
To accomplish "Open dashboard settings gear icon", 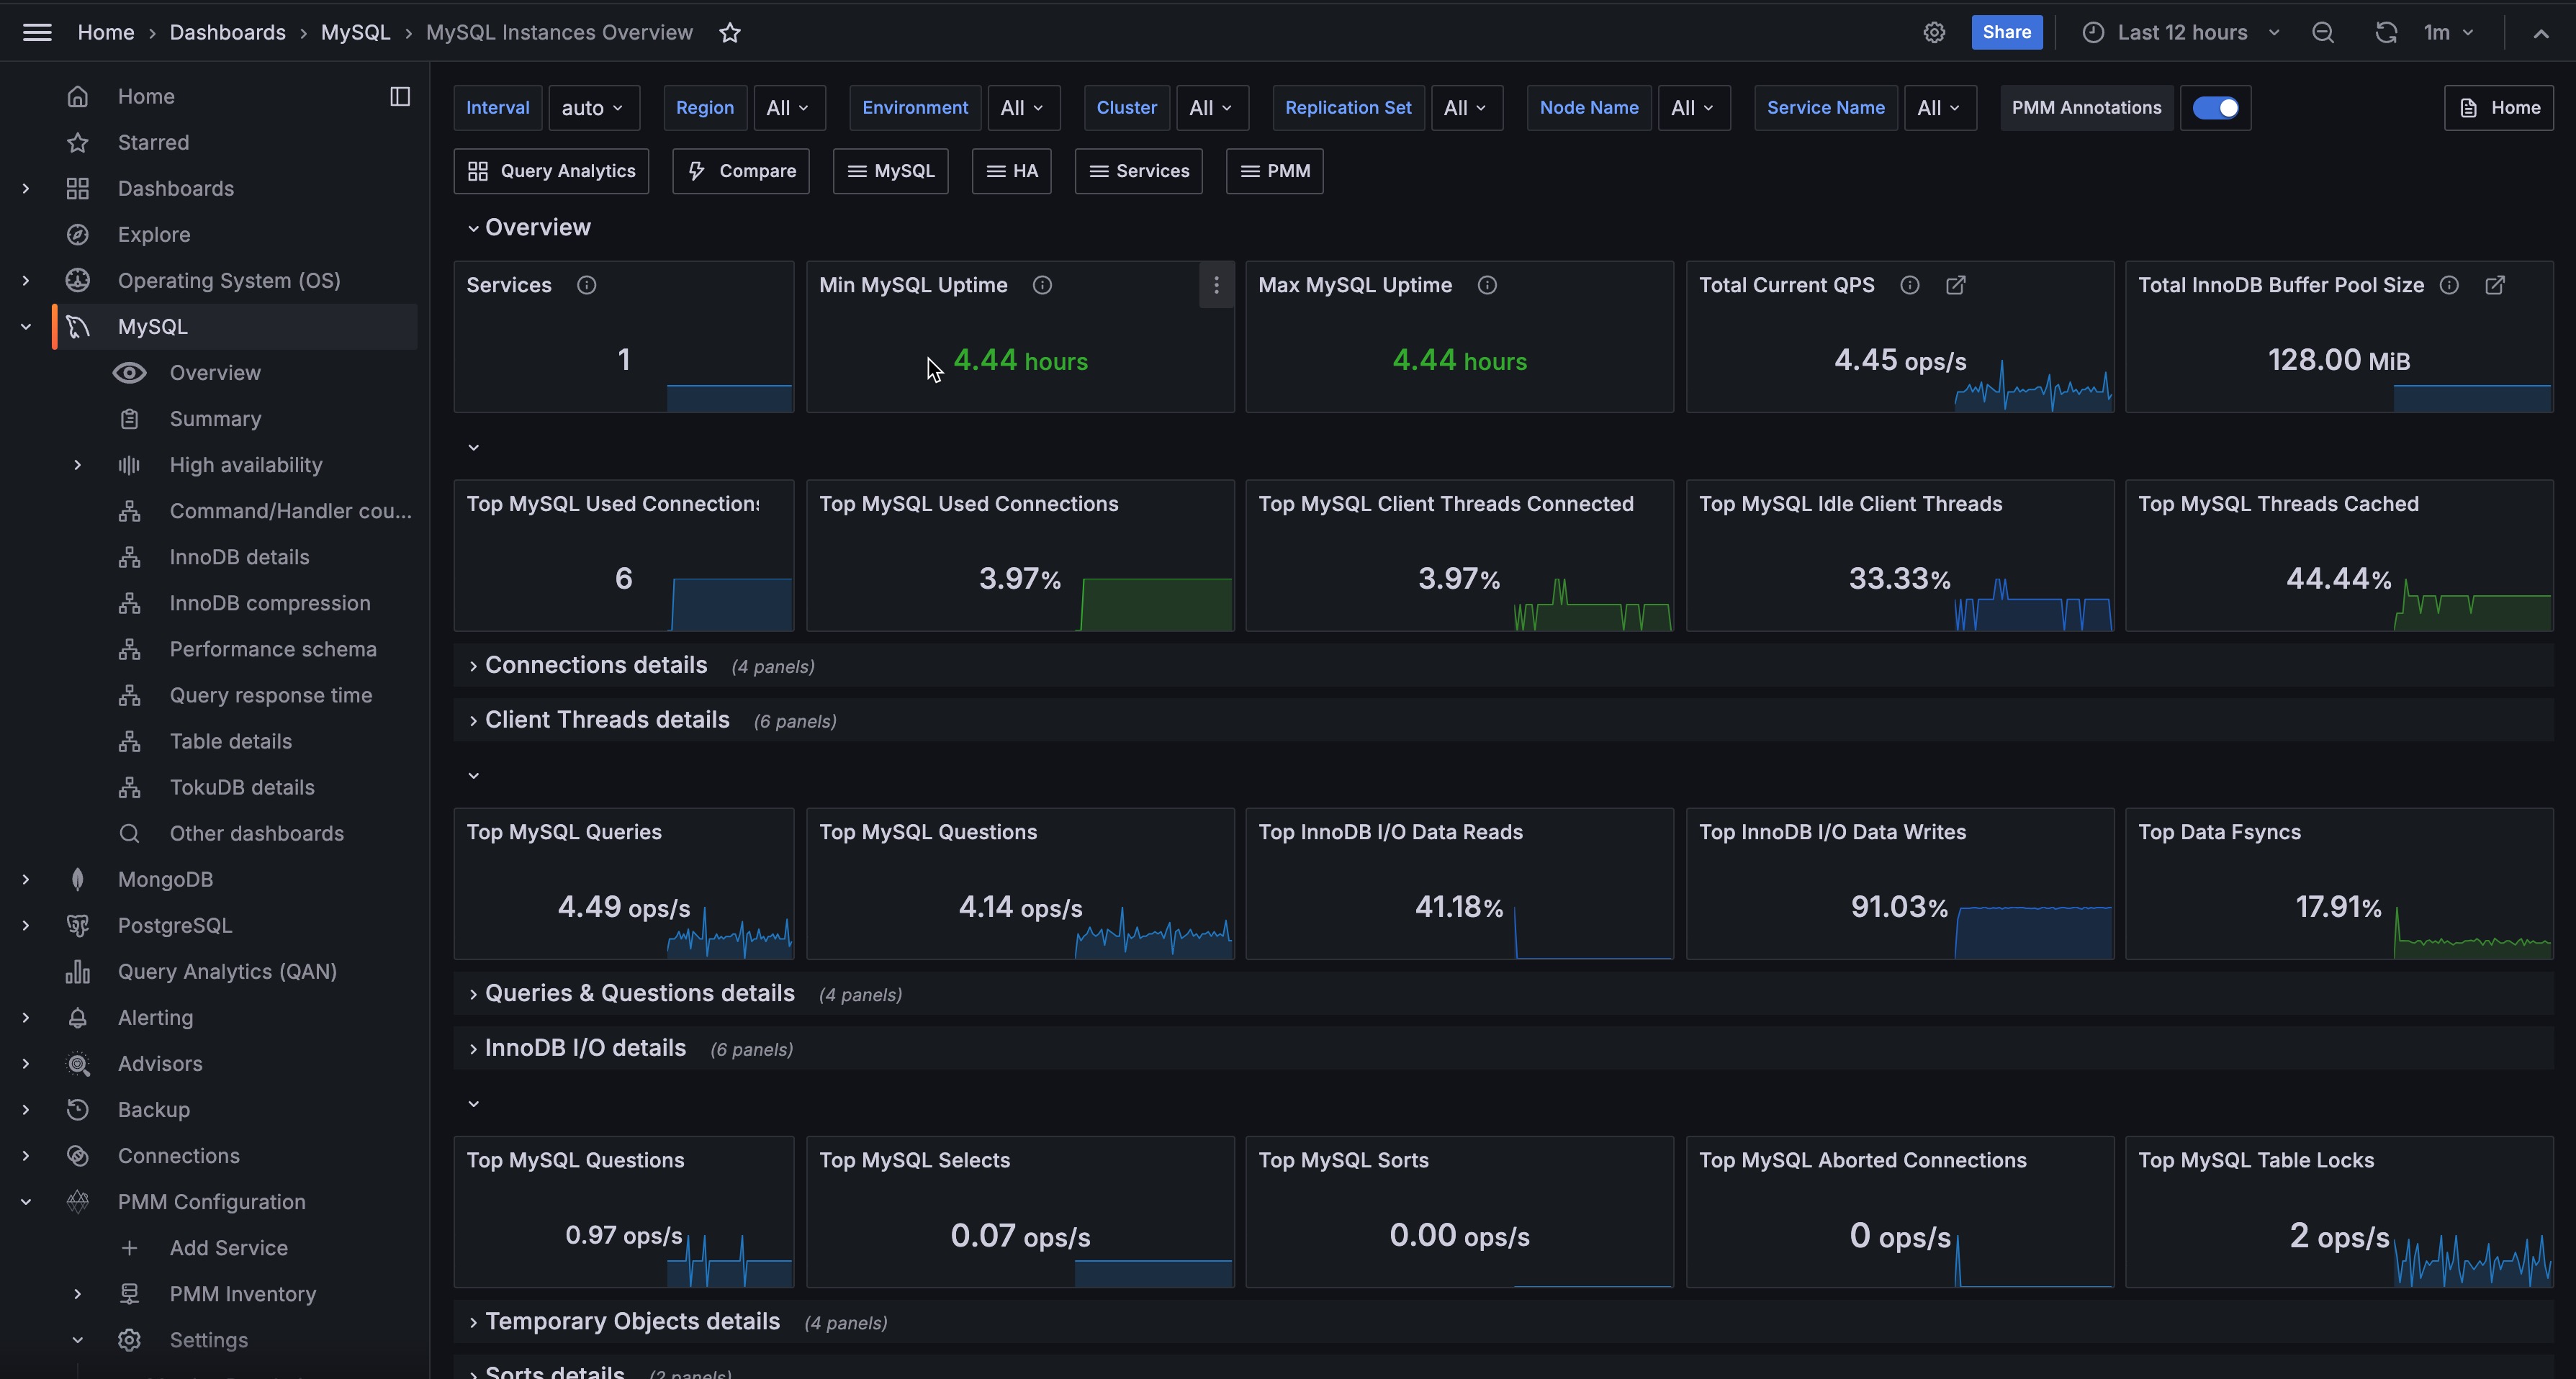I will tap(1934, 33).
